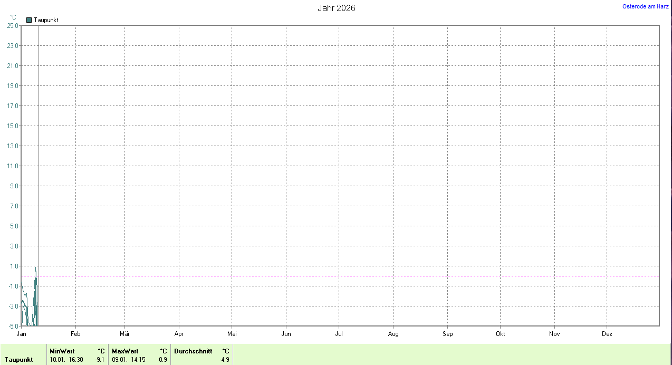672x365 pixels.
Task: Select the Jun label on the month axis
Action: [x=286, y=334]
